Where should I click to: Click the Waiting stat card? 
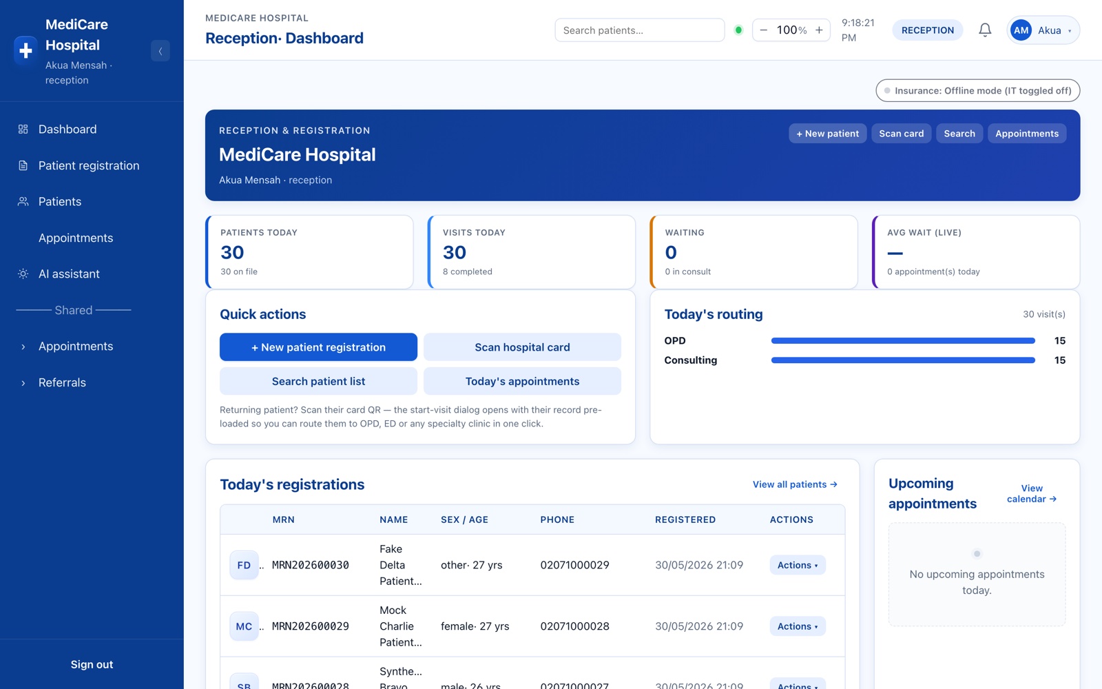click(753, 252)
